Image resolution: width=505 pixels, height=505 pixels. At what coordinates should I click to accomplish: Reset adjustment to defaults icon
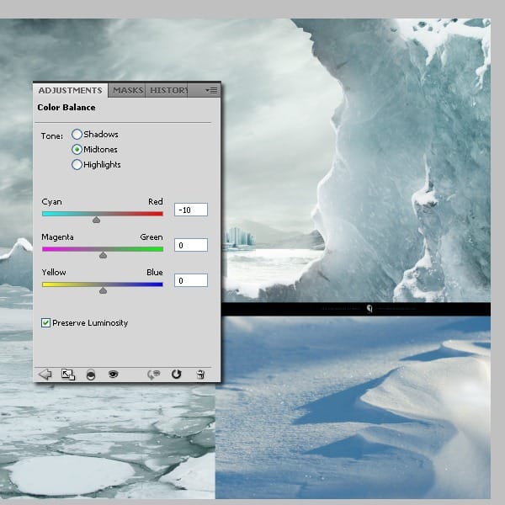click(x=177, y=374)
